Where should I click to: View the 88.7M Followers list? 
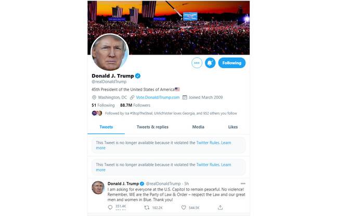pyautogui.click(x=135, y=105)
